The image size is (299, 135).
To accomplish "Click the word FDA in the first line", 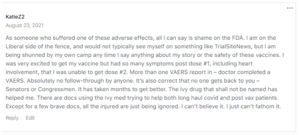I will coord(238,38).
